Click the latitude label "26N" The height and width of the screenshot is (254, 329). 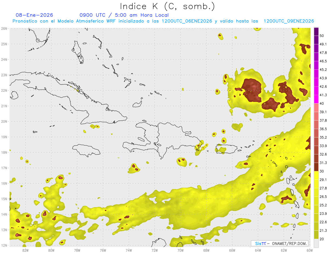[x=4, y=28]
